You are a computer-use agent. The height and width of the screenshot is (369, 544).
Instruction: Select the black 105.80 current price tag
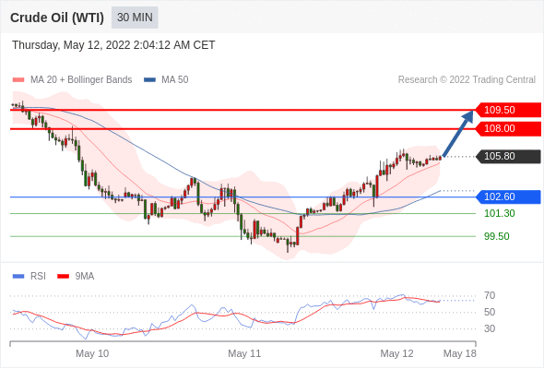pyautogui.click(x=508, y=157)
